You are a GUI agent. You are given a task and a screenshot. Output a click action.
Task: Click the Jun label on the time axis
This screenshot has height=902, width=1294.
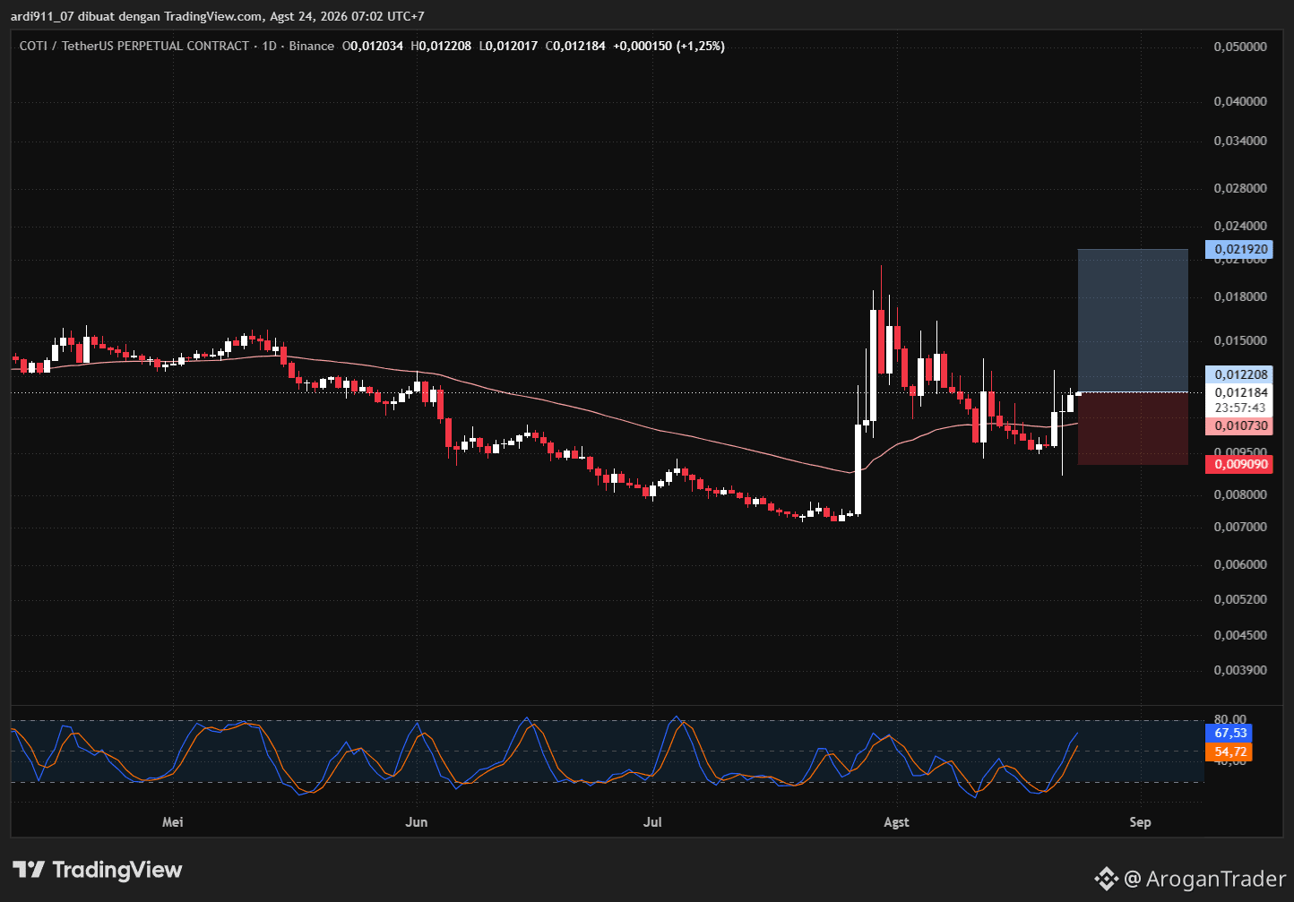click(417, 822)
